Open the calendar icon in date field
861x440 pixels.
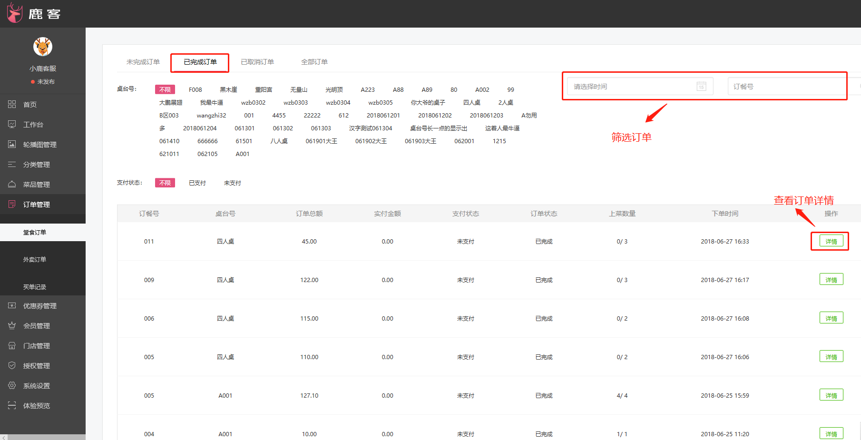point(701,87)
